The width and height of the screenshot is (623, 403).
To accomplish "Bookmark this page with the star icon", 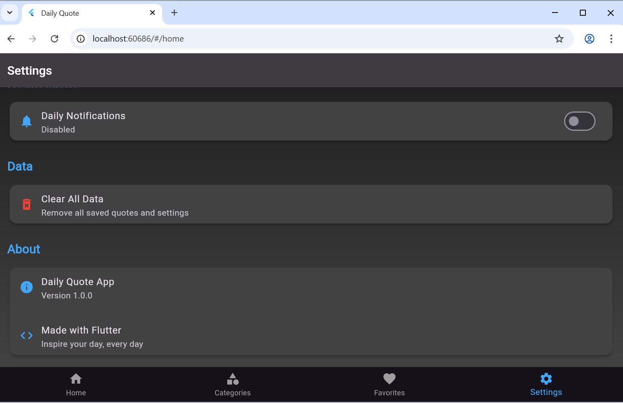I will pyautogui.click(x=559, y=39).
